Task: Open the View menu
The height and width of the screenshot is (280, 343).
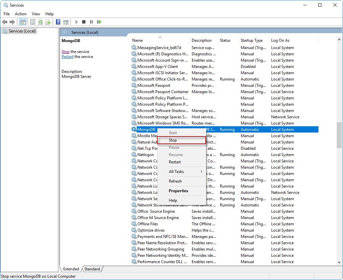Action: [x=36, y=14]
